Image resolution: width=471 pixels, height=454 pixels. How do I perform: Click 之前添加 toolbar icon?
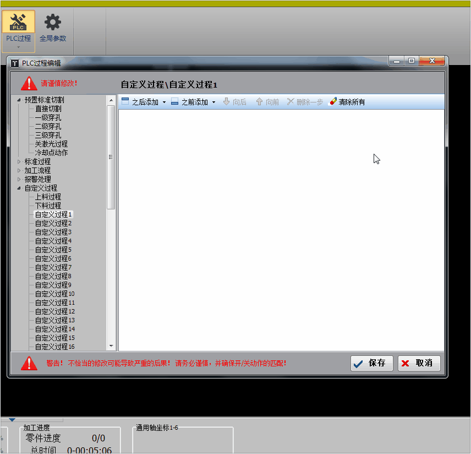[x=175, y=102]
